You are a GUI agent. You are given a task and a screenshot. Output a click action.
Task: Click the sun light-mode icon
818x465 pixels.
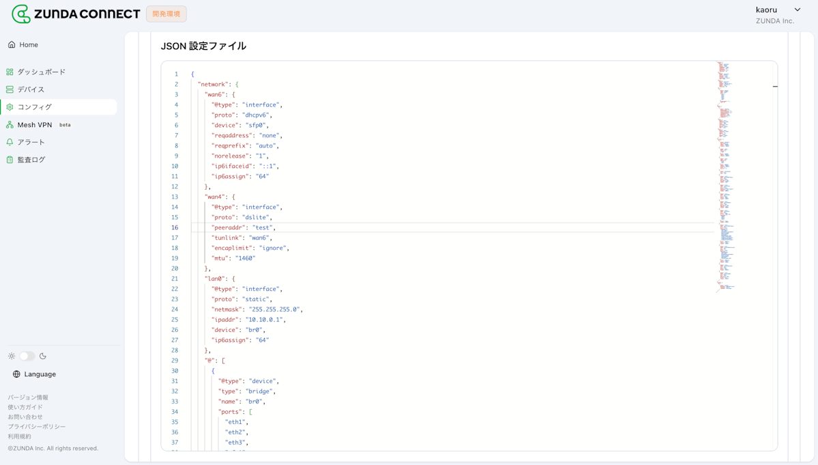tap(12, 356)
